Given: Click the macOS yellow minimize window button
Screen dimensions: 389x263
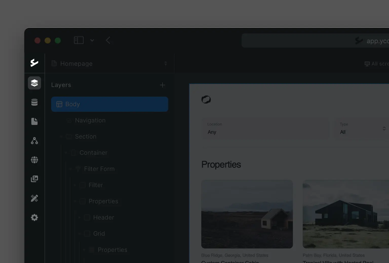Looking at the screenshot, I should click(x=48, y=40).
